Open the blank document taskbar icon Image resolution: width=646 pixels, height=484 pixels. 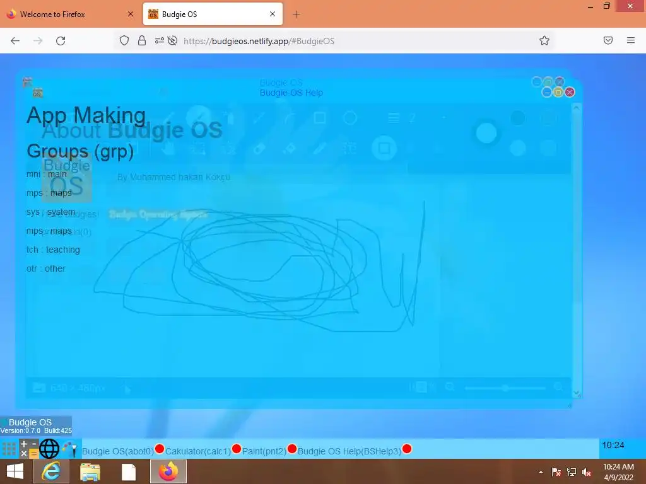[129, 471]
